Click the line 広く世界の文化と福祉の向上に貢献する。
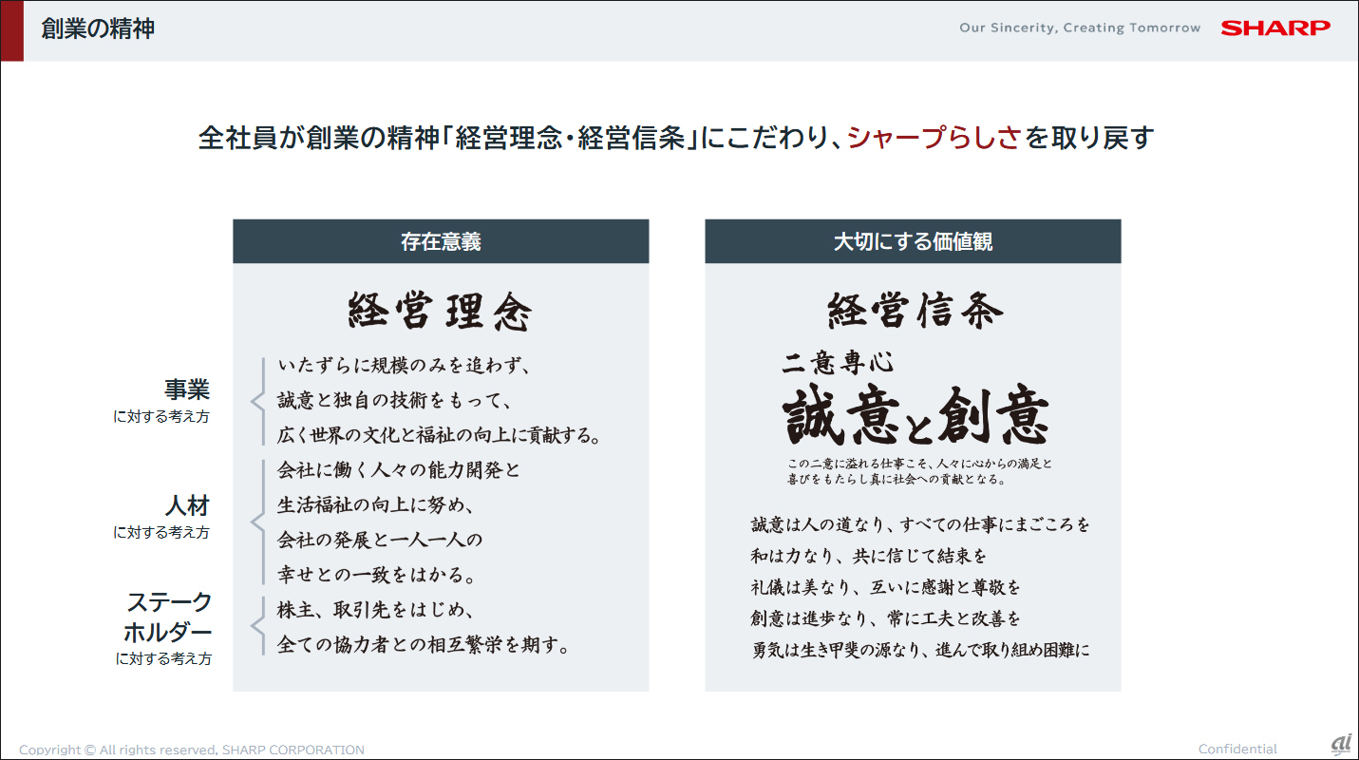 click(440, 436)
